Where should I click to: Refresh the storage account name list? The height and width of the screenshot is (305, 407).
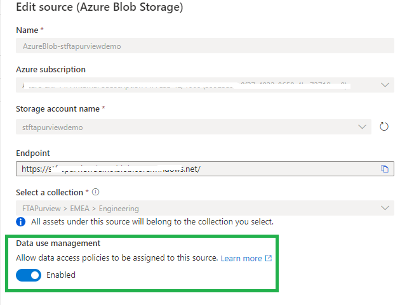[x=384, y=127]
